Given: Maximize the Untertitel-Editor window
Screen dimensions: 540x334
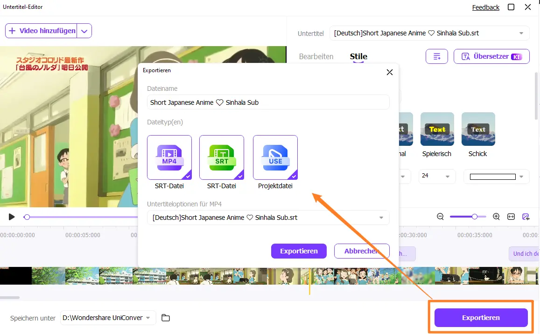Looking at the screenshot, I should point(511,7).
